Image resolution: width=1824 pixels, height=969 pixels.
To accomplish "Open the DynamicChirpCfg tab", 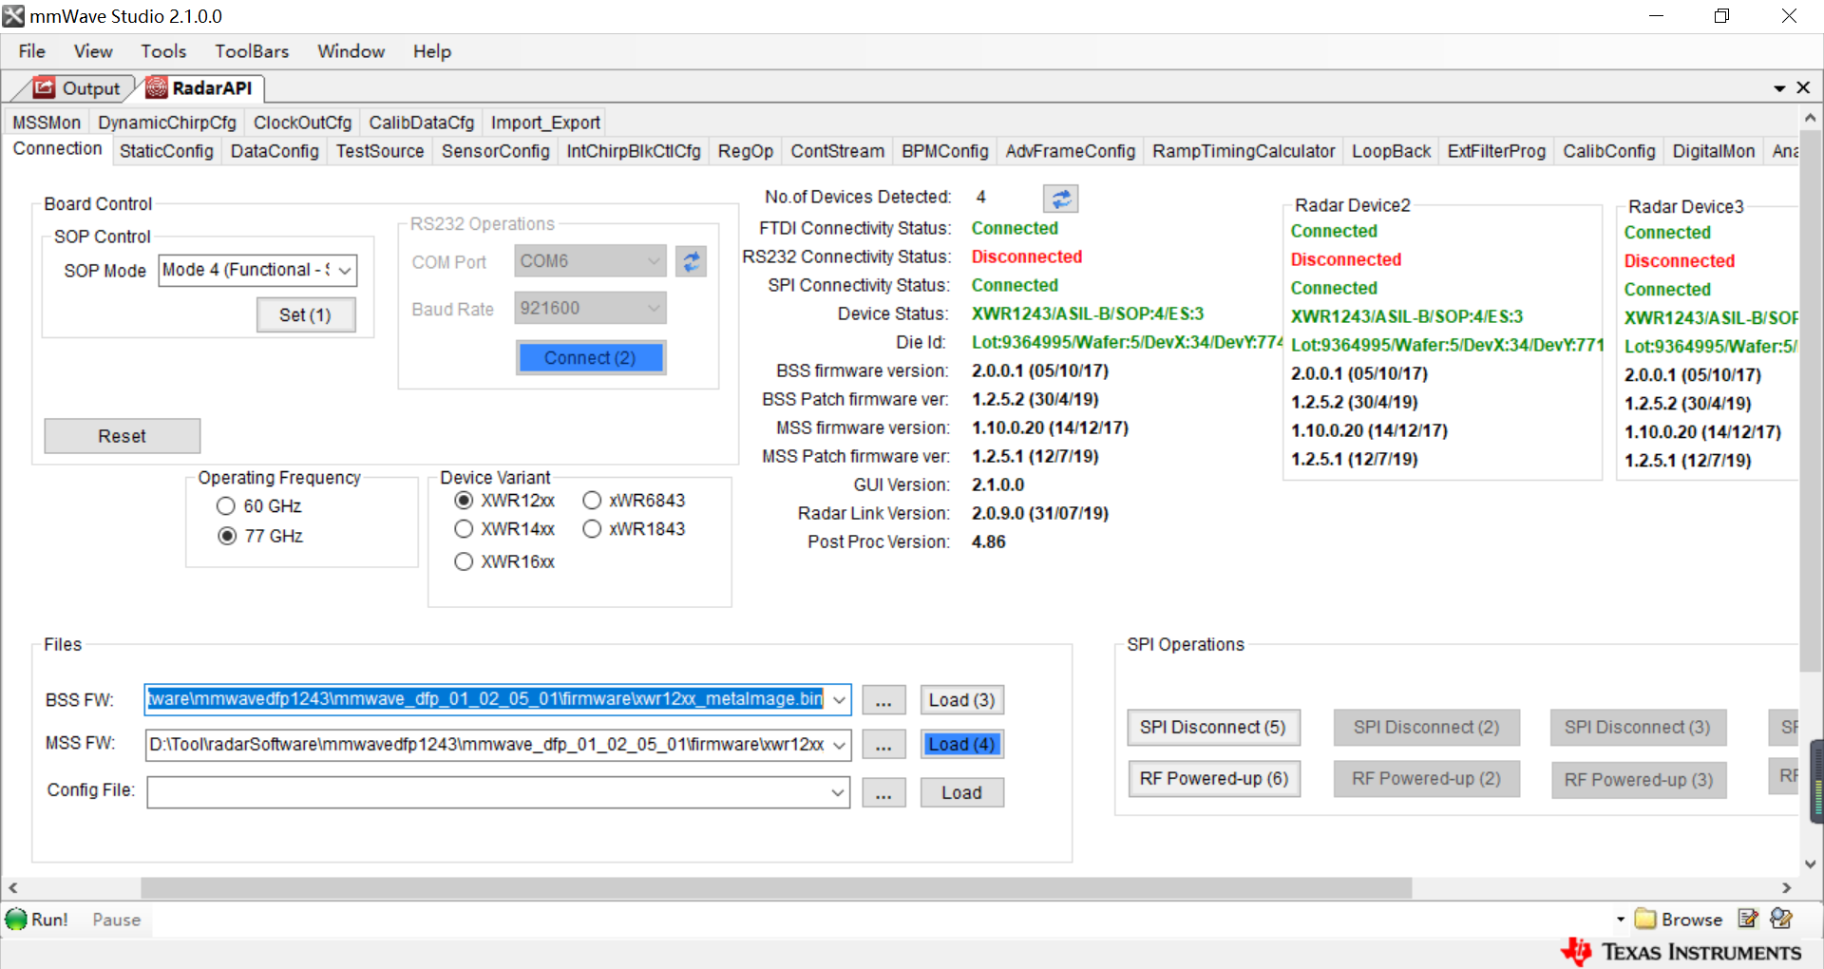I will (x=167, y=123).
